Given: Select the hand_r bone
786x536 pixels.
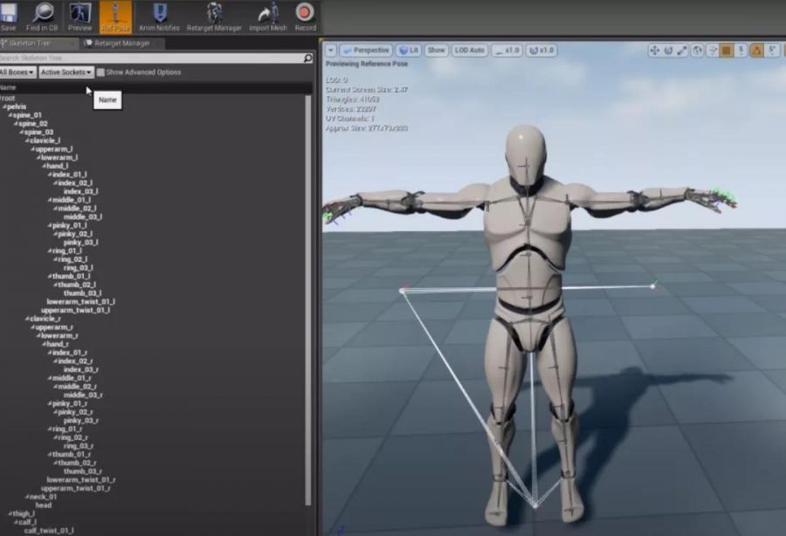Looking at the screenshot, I should click(58, 344).
